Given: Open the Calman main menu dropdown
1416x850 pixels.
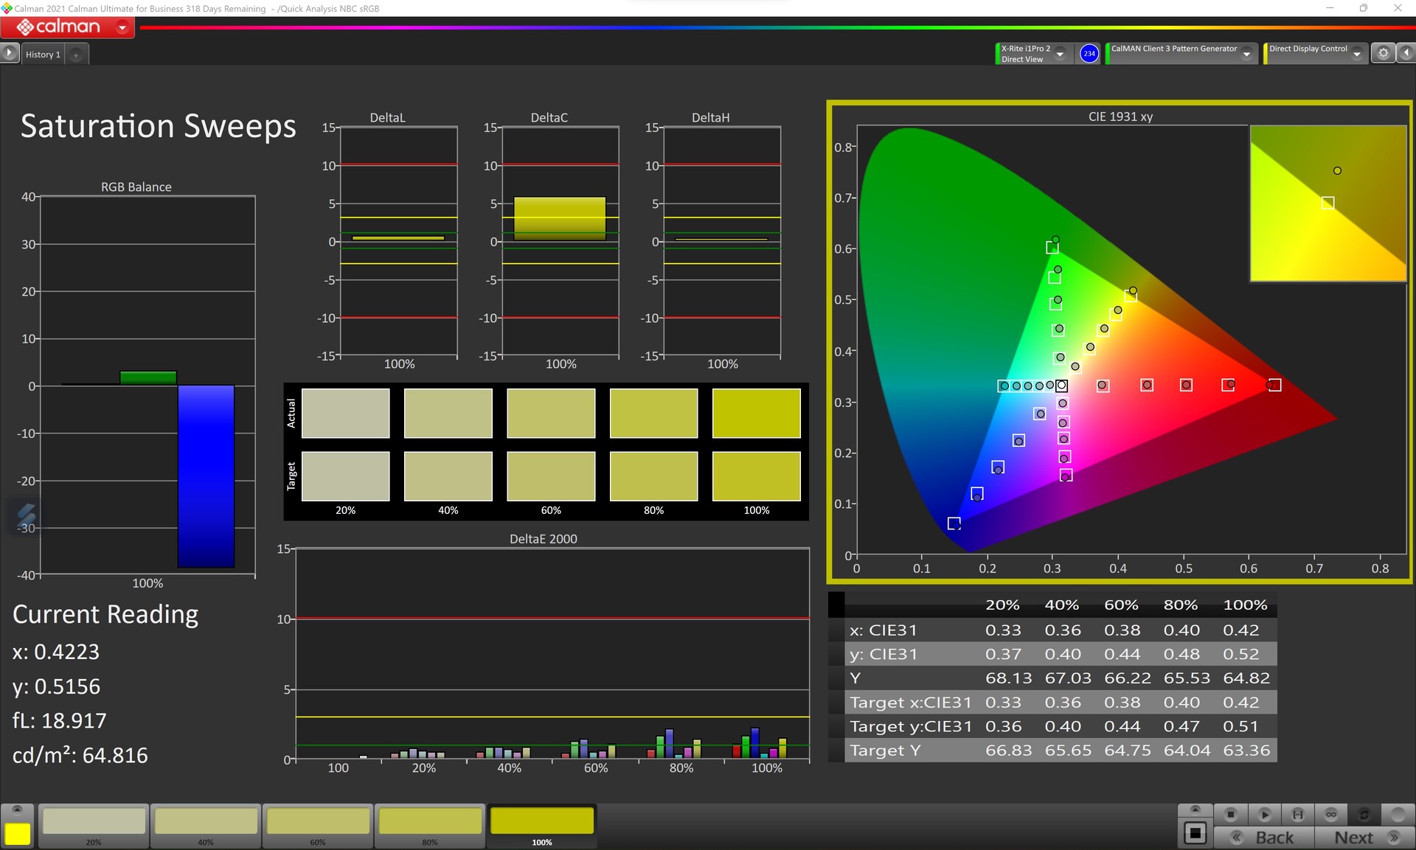Looking at the screenshot, I should pos(122,28).
